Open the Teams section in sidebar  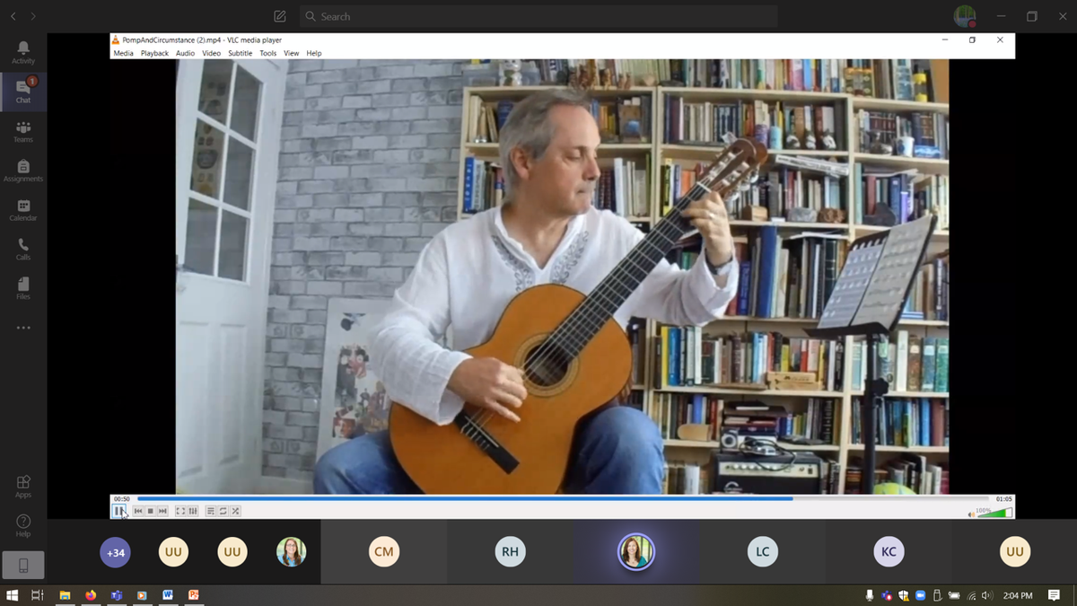[23, 131]
